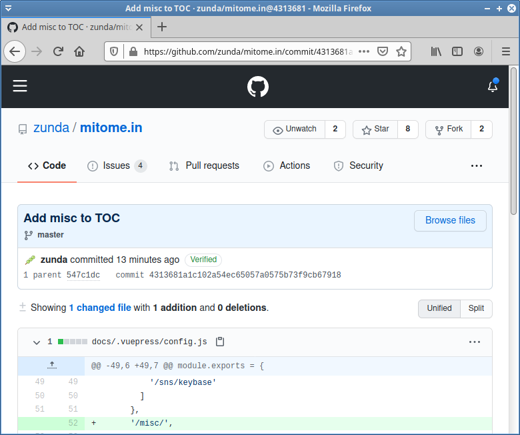The image size is (520, 435).
Task: Click the repository icon beside zunda
Action: click(23, 129)
